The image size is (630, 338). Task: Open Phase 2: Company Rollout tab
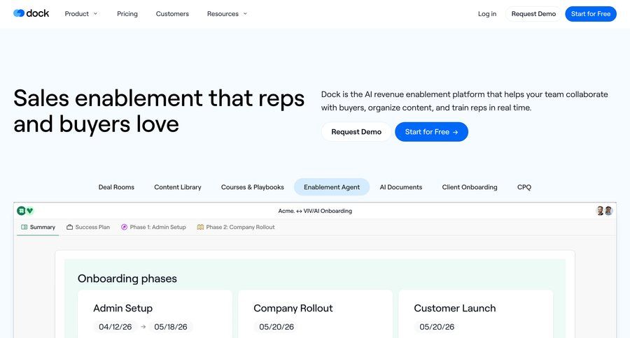pos(236,227)
